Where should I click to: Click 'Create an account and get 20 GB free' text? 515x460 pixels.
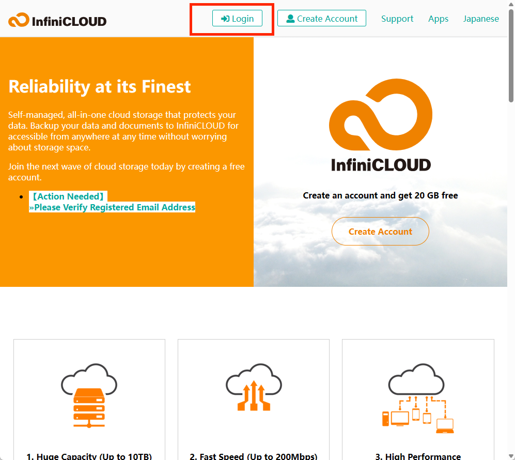(380, 195)
